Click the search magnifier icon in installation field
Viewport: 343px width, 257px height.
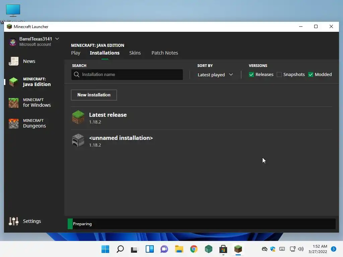tap(77, 75)
